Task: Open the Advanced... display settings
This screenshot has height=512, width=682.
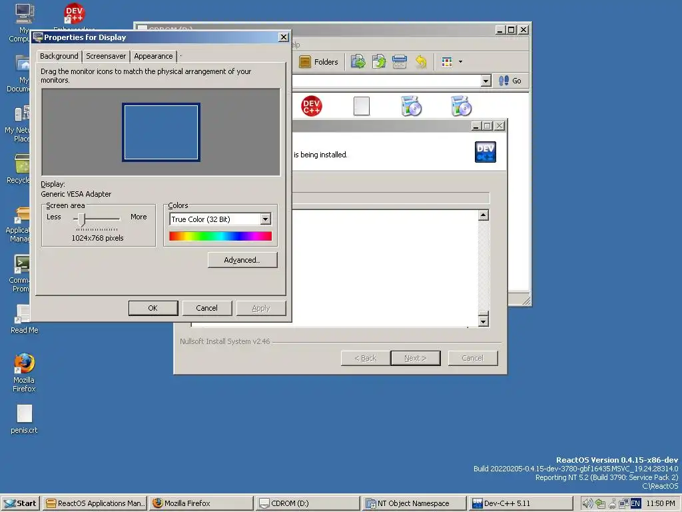Action: (242, 260)
